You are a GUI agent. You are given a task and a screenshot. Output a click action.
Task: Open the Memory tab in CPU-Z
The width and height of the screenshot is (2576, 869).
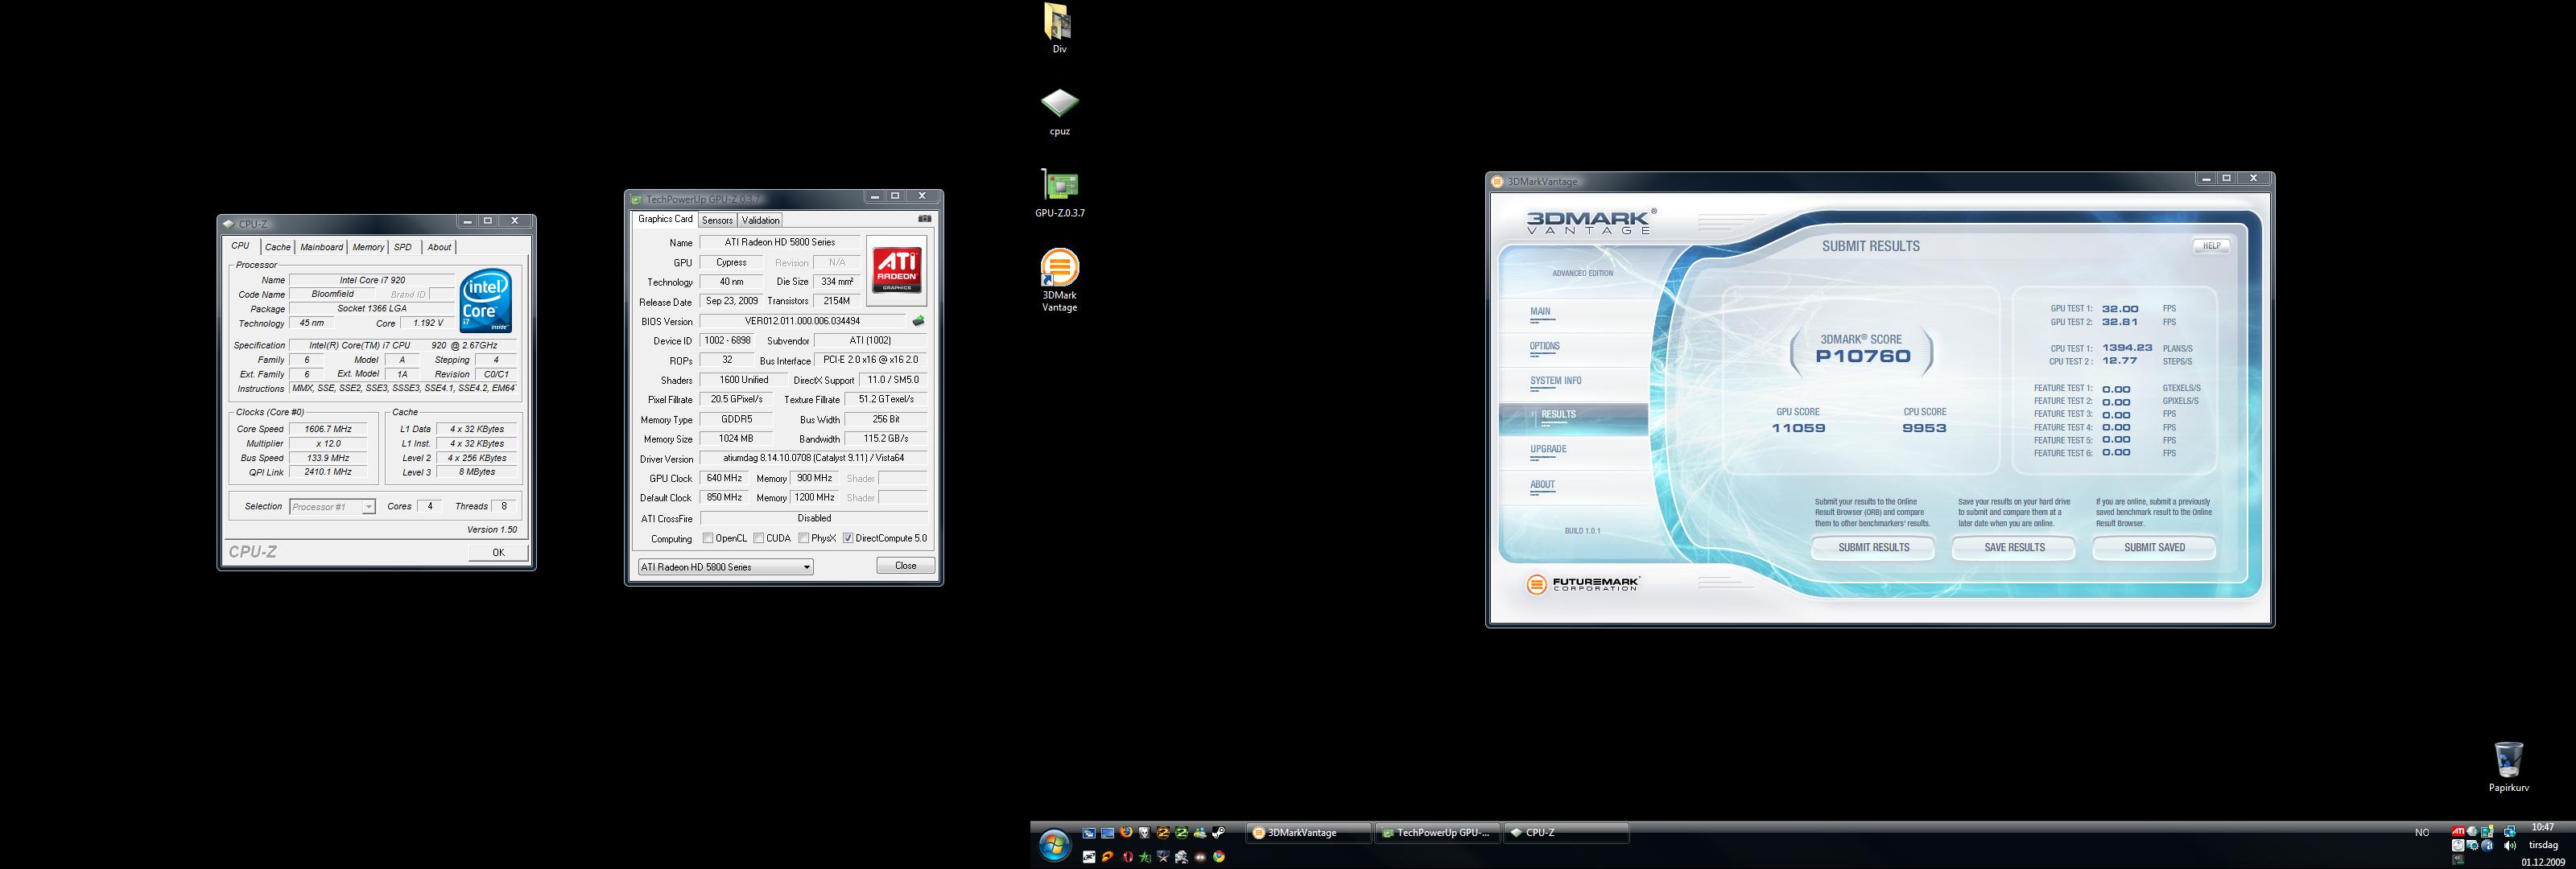(368, 247)
